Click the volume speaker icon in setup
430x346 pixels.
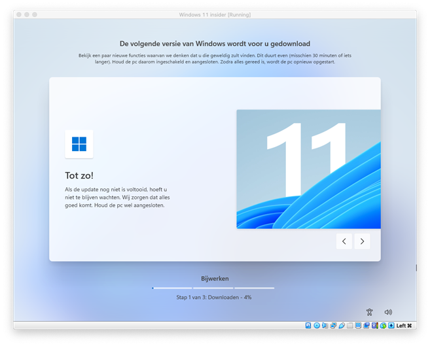pos(388,312)
